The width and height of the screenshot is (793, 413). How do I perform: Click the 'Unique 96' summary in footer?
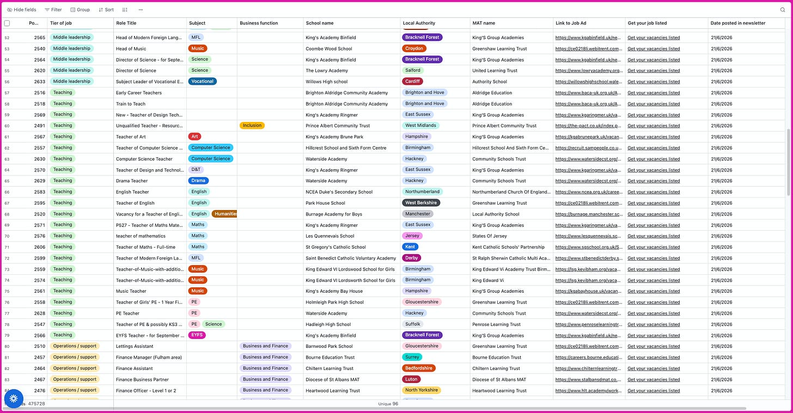click(x=388, y=404)
